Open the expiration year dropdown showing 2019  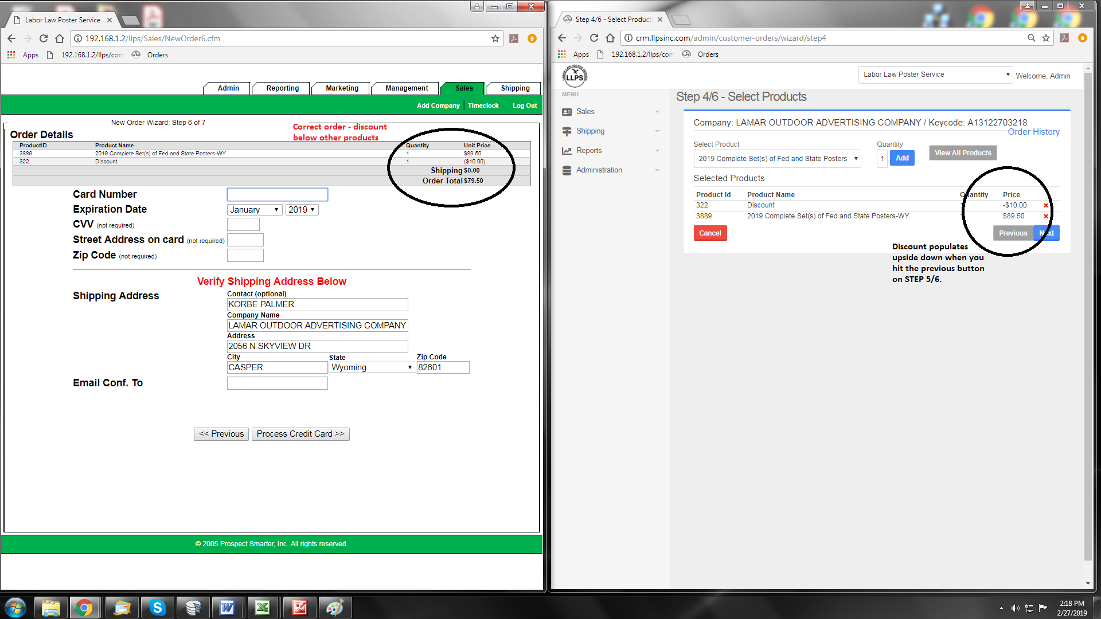pos(302,210)
